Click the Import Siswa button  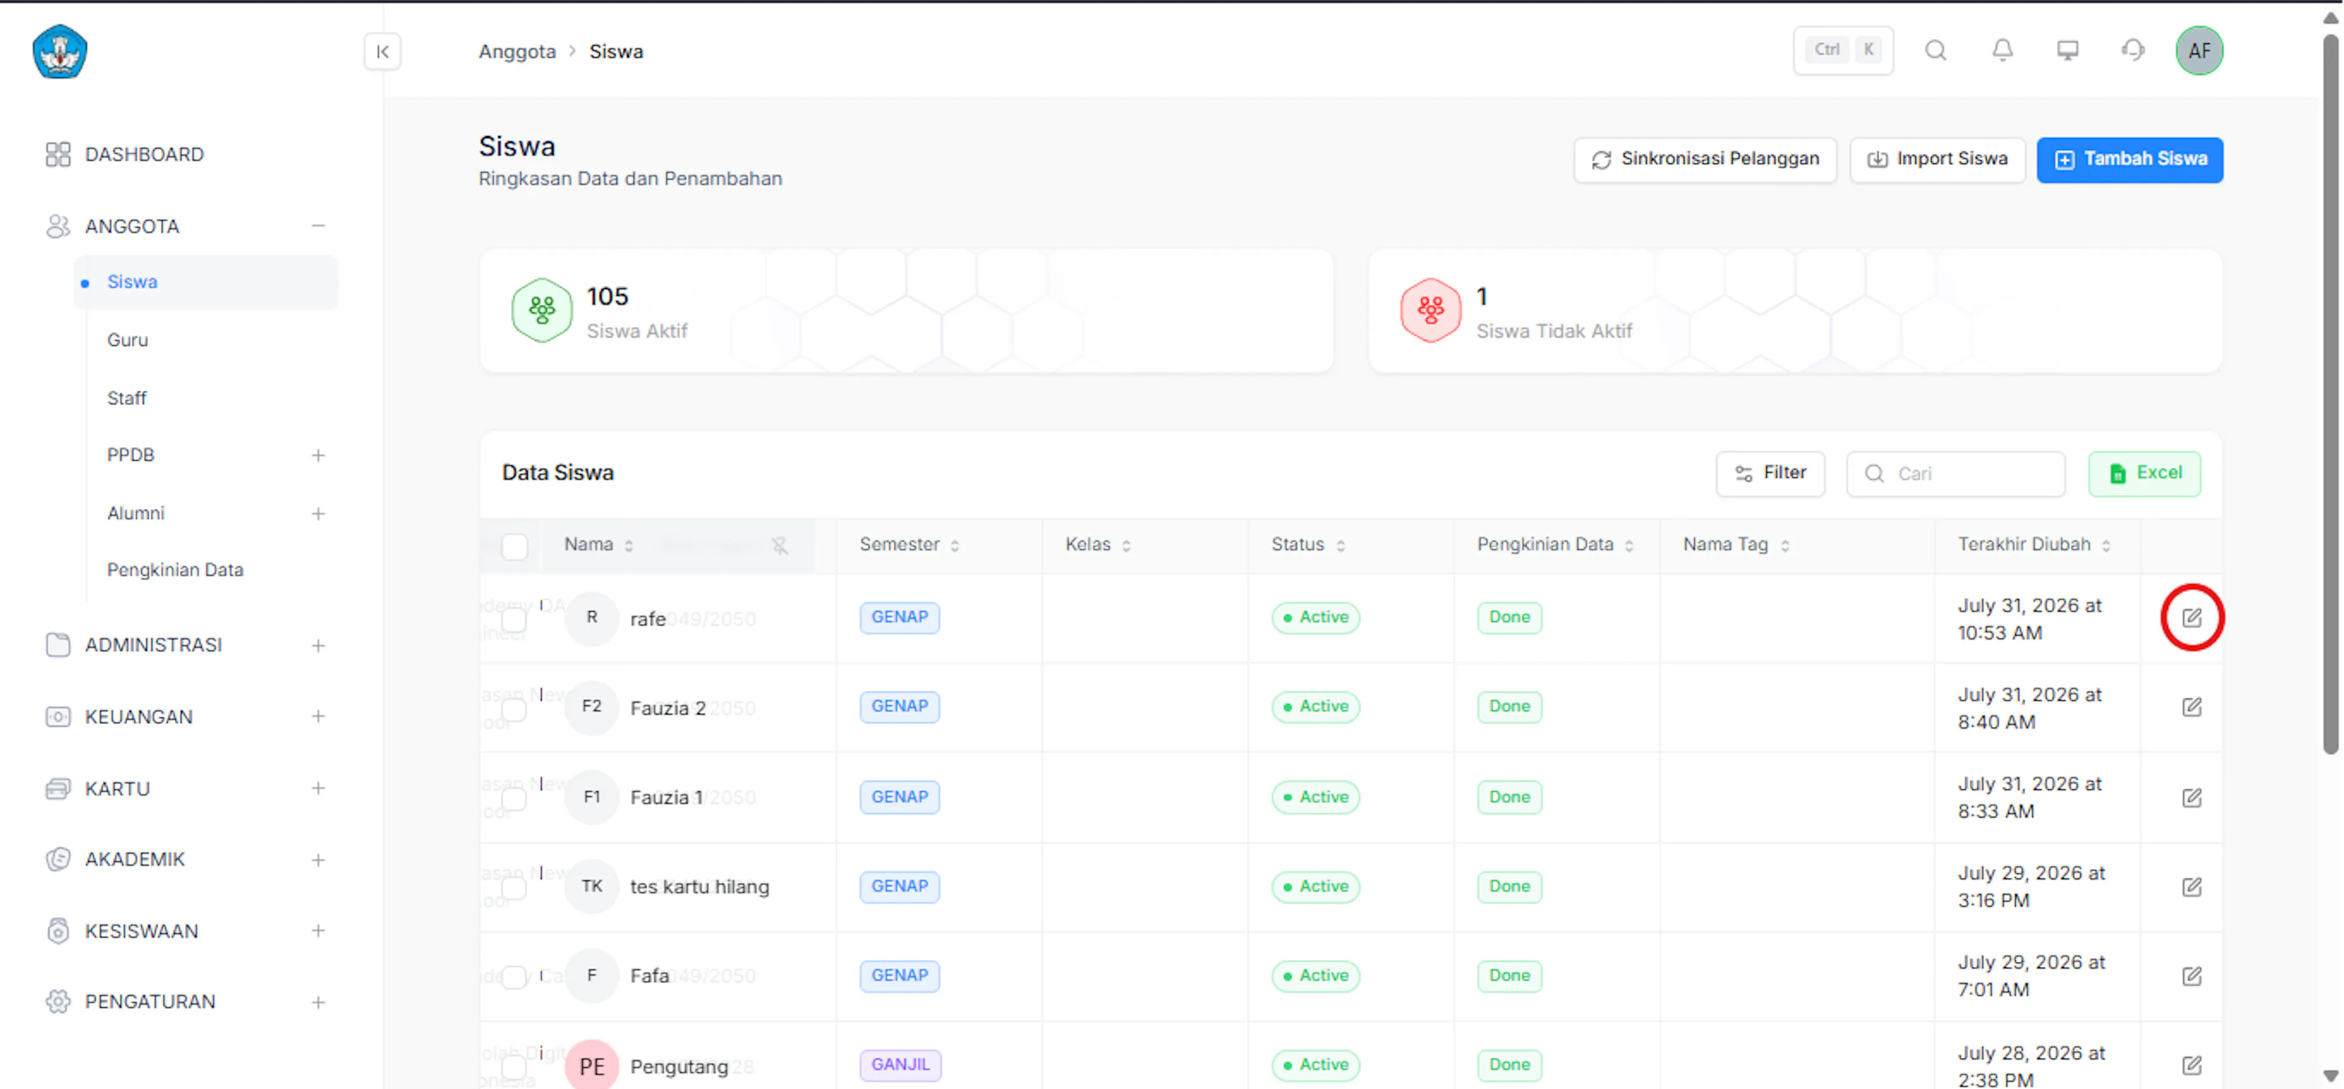point(1937,159)
